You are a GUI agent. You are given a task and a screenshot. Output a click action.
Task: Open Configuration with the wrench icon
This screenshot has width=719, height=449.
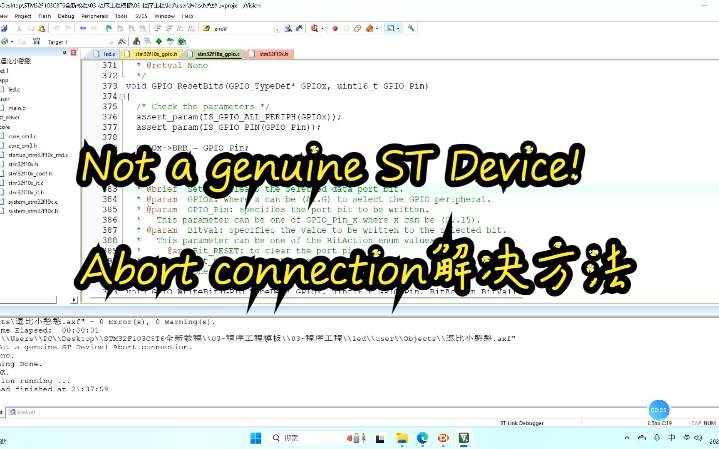[411, 28]
